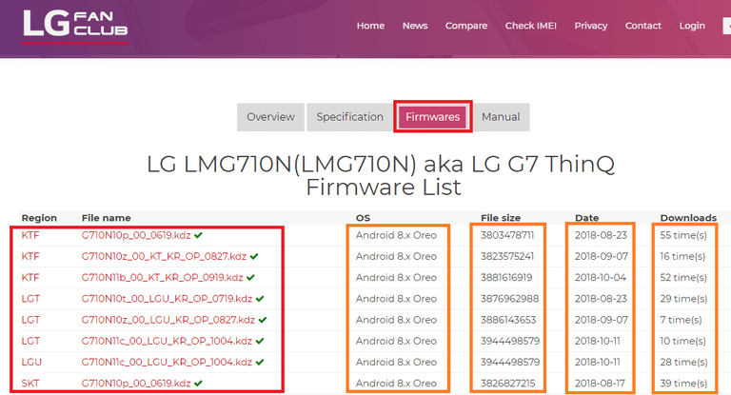Download G710N10p_00_0619.kdz in the first KTF row
Image resolution: width=731 pixels, height=395 pixels.
pos(136,235)
